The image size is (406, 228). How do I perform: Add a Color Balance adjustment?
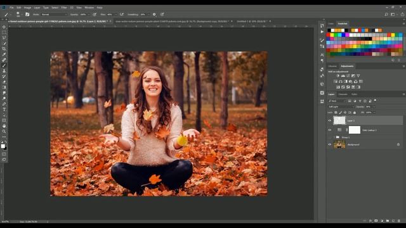click(x=341, y=82)
